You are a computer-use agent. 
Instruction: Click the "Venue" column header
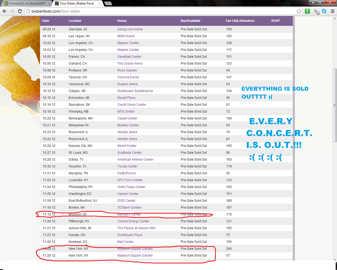(x=122, y=21)
